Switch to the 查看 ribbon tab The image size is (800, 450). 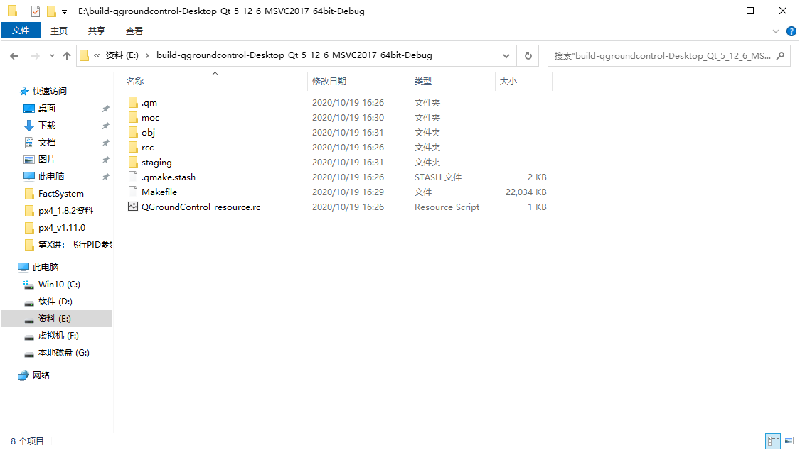[134, 31]
